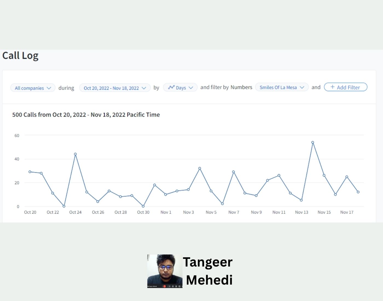Open the Smiles Of La Mesa numbers filter
This screenshot has width=383, height=301.
point(282,87)
